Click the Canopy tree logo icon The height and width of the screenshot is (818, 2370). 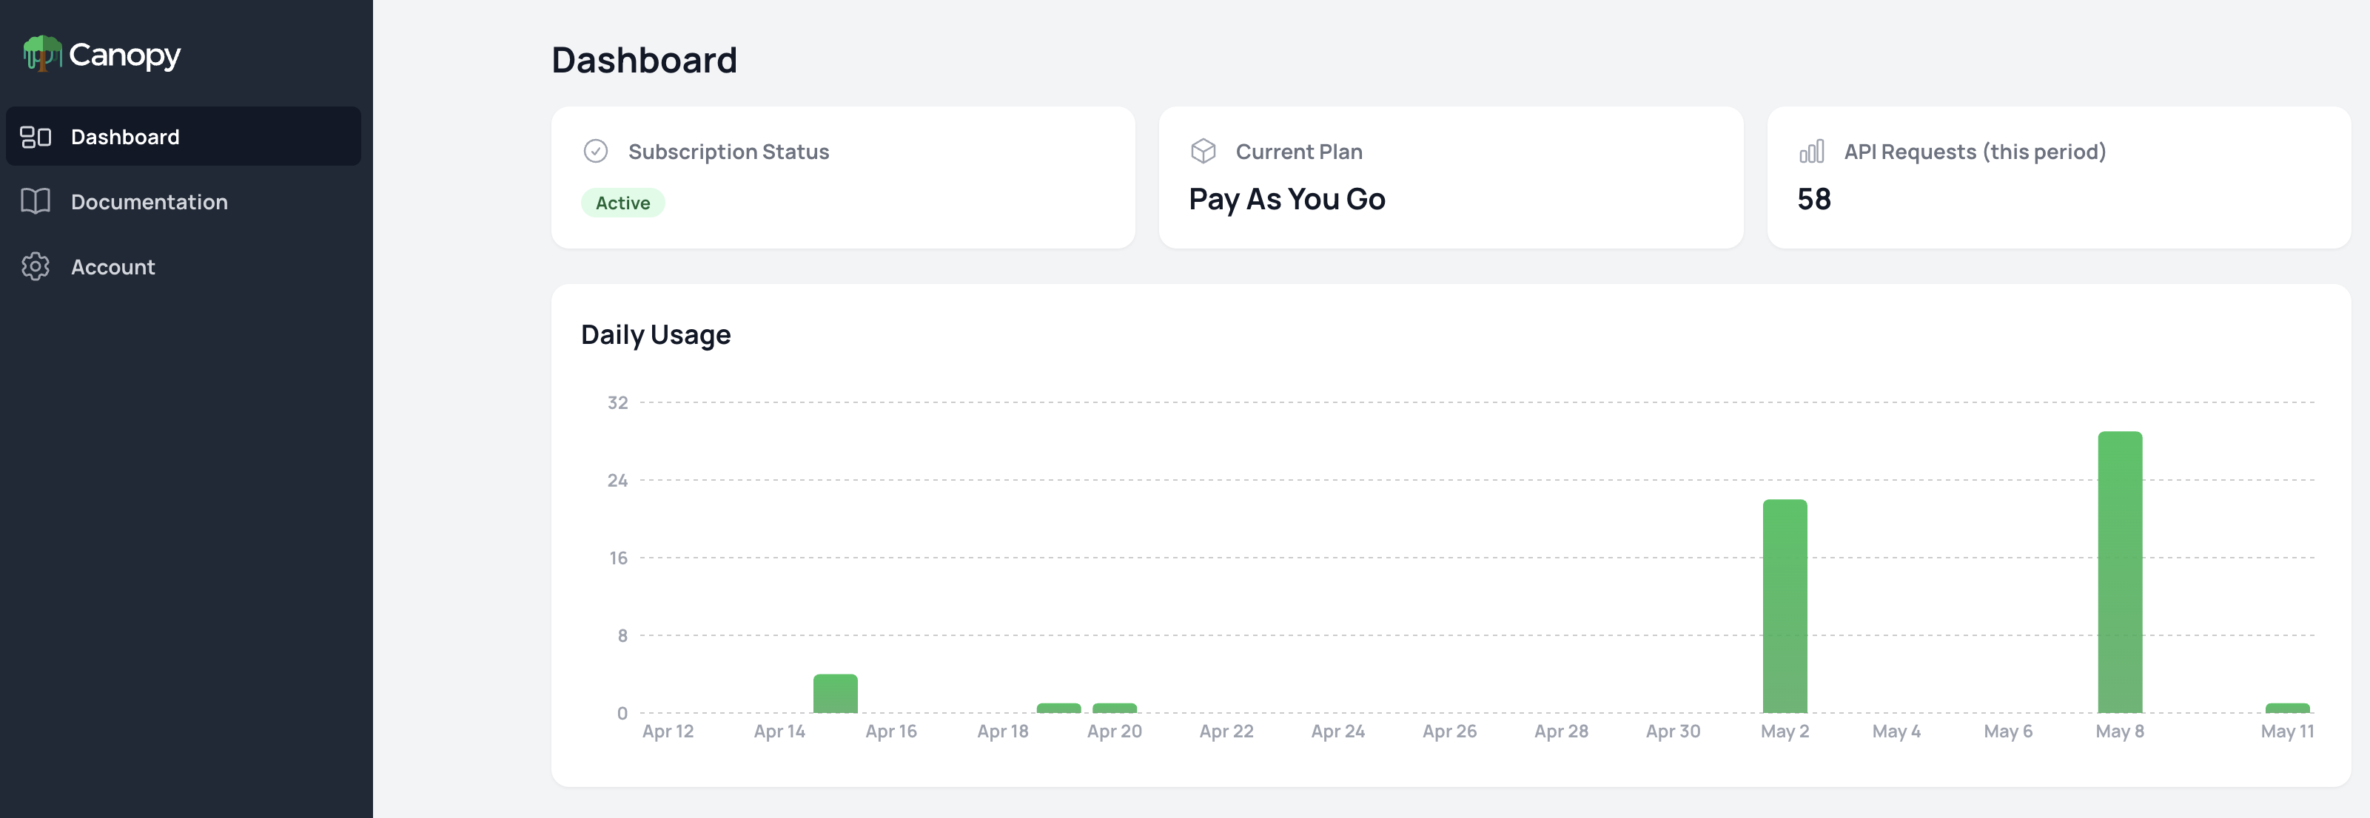[x=42, y=53]
